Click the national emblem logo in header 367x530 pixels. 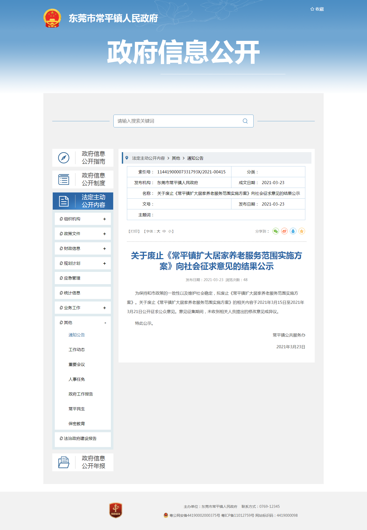click(x=52, y=18)
